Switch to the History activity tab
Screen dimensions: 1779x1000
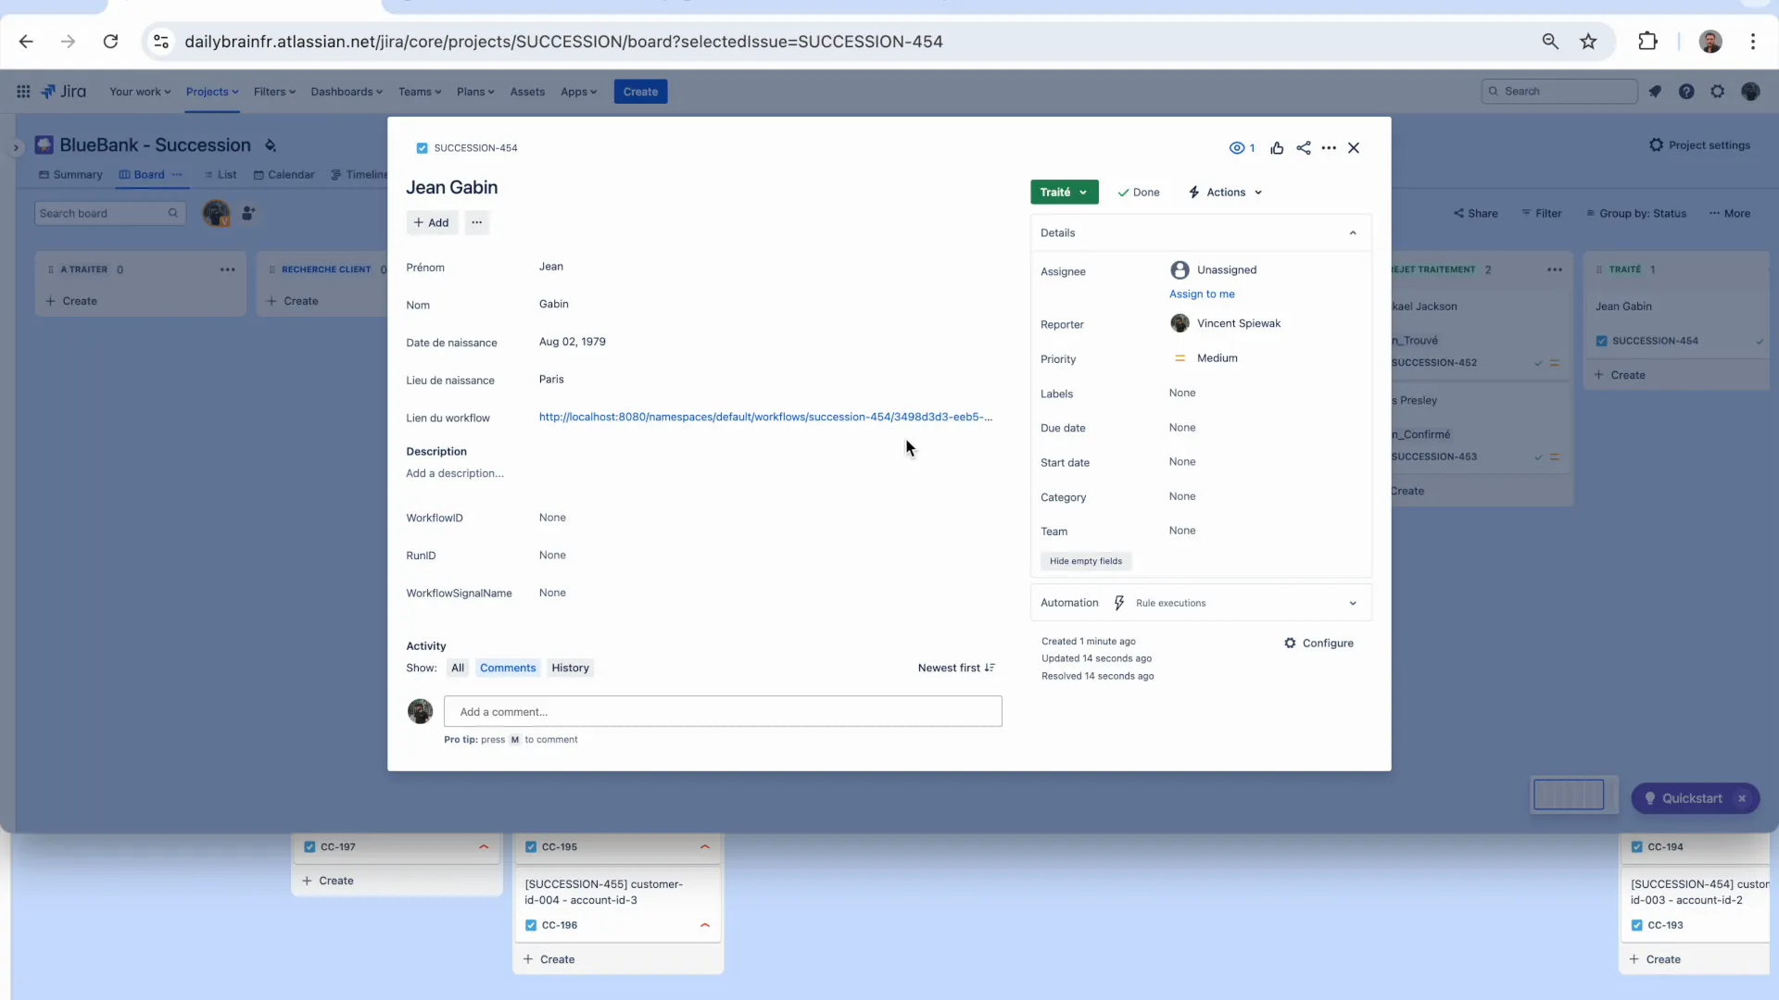point(570,669)
